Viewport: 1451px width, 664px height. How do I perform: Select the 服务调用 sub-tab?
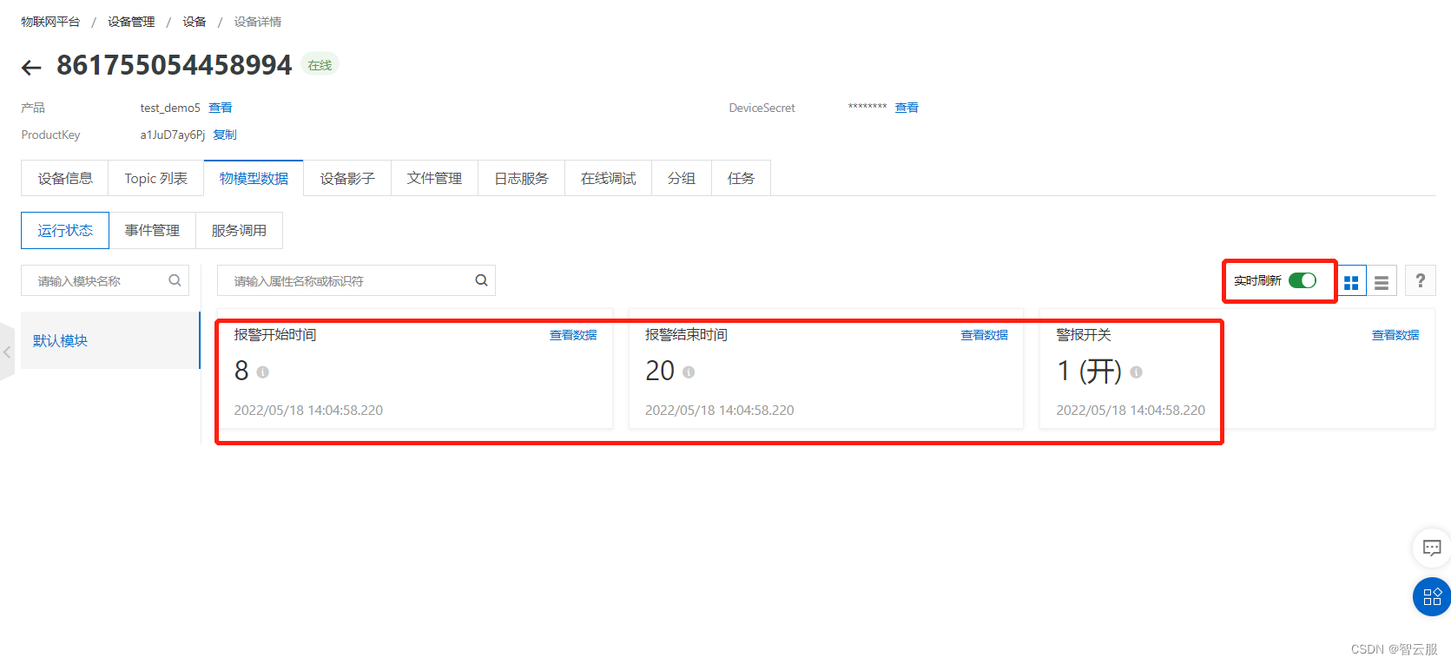coord(239,230)
